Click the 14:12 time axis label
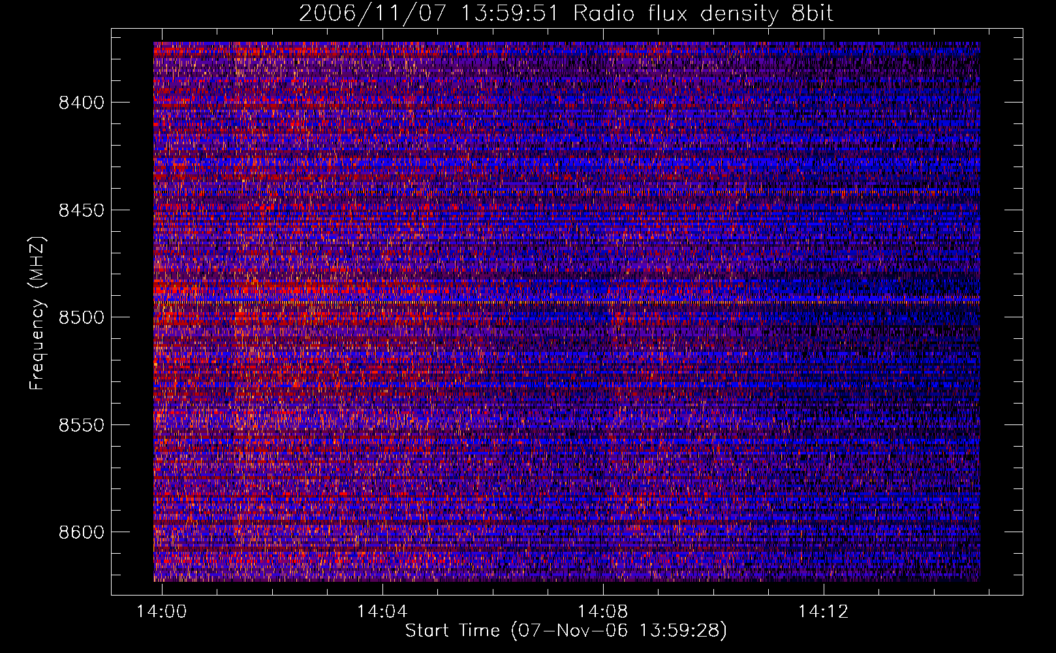 (x=824, y=611)
